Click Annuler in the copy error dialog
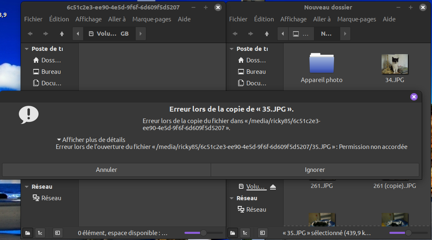432x240 pixels. 106,170
